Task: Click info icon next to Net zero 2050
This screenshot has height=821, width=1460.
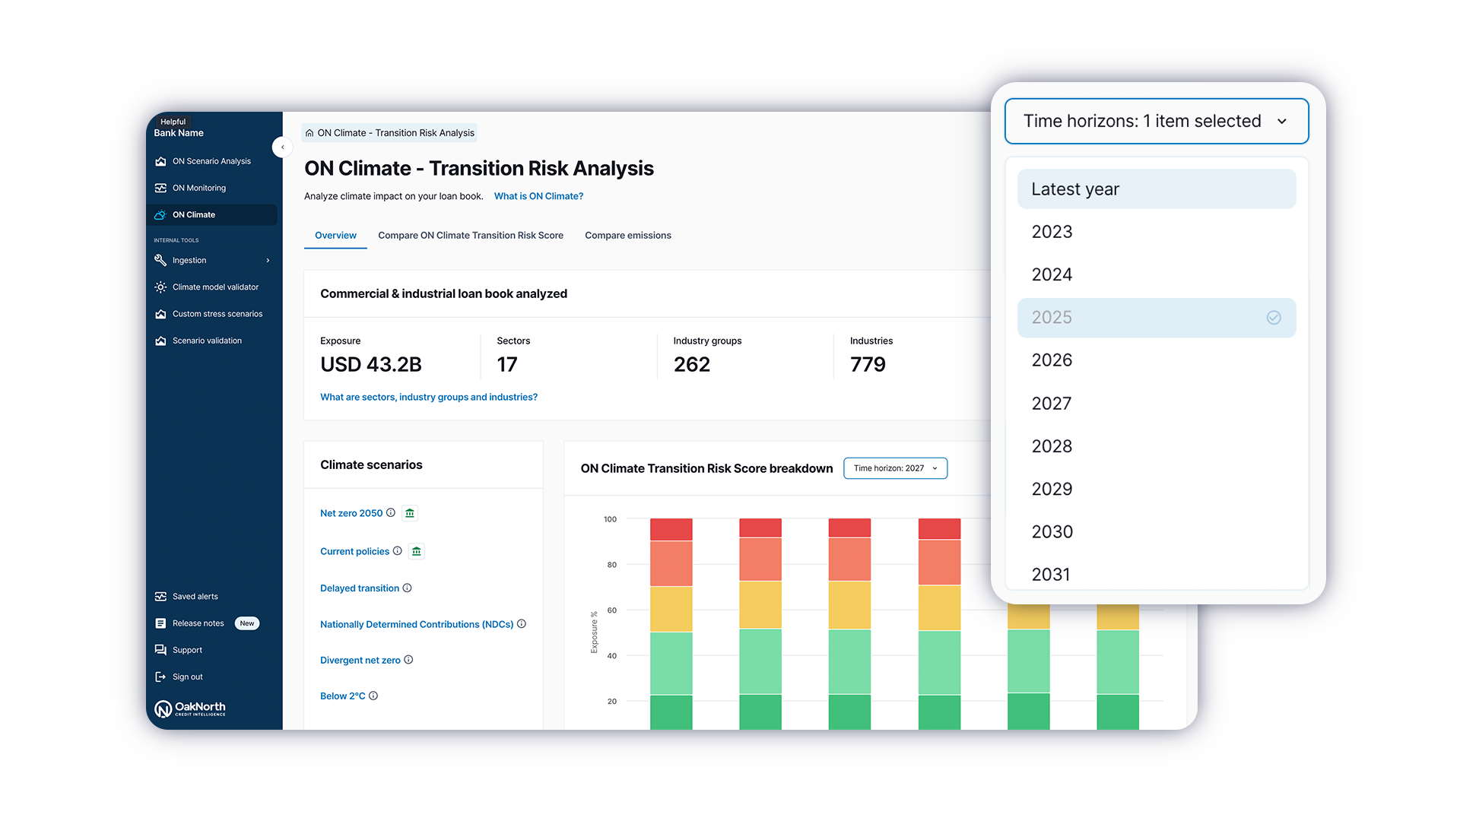Action: [x=391, y=512]
